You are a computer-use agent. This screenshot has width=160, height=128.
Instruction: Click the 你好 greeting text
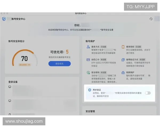[77, 25]
